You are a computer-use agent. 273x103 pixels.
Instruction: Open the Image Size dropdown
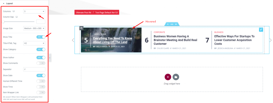click(34, 28)
